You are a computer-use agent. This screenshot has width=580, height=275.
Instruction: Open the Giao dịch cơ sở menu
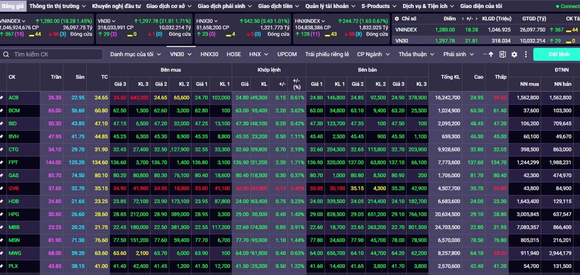click(x=169, y=6)
